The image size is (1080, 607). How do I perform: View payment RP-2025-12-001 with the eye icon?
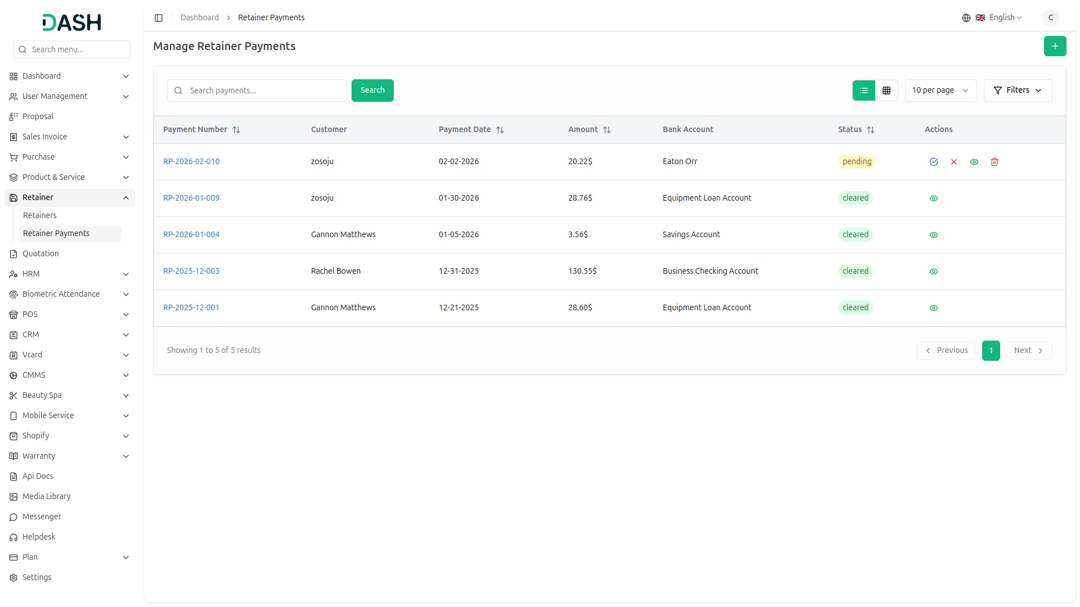[933, 308]
